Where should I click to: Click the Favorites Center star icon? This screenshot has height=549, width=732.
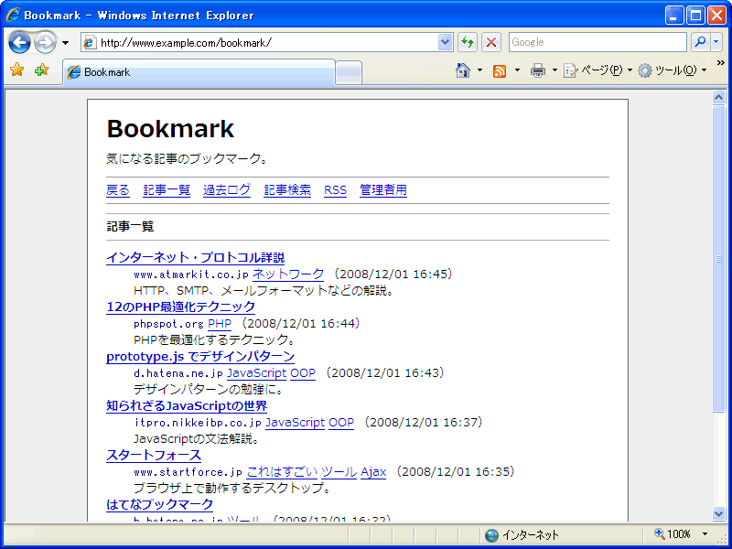pyautogui.click(x=16, y=70)
